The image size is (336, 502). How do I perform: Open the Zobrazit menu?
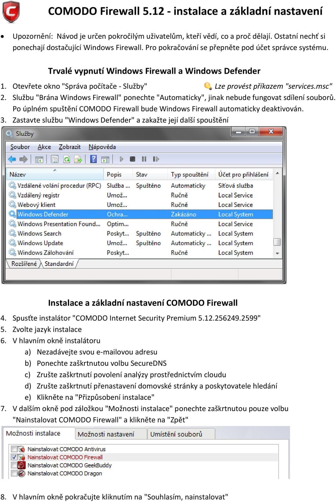tap(70, 147)
